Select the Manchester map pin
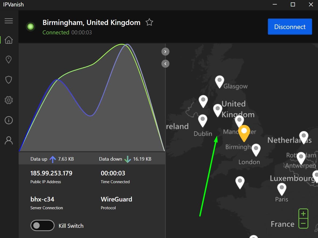Screen dimensions: 318x238 point(239,121)
